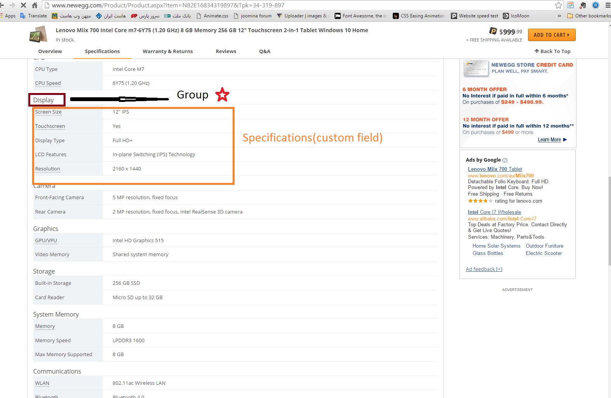Open the calendar extension icon
611x398 pixels.
click(x=571, y=5)
